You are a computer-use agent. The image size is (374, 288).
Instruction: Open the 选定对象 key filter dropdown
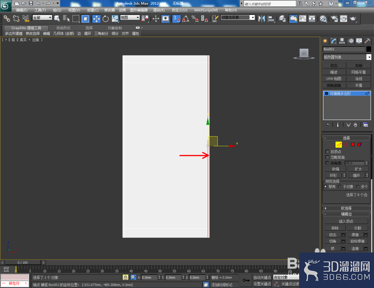point(286,277)
